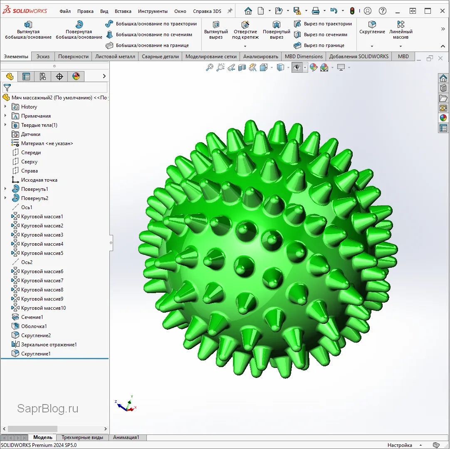The image size is (450, 449).
Task: Select the Revolved Boss/Base tool (Повернутая бобышка/основание)
Action: click(79, 25)
